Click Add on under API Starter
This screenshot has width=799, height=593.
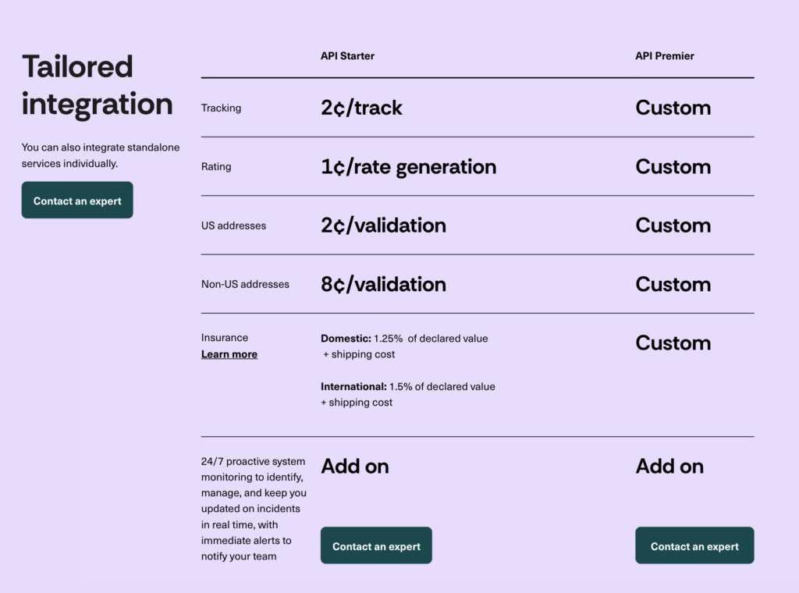click(x=354, y=467)
